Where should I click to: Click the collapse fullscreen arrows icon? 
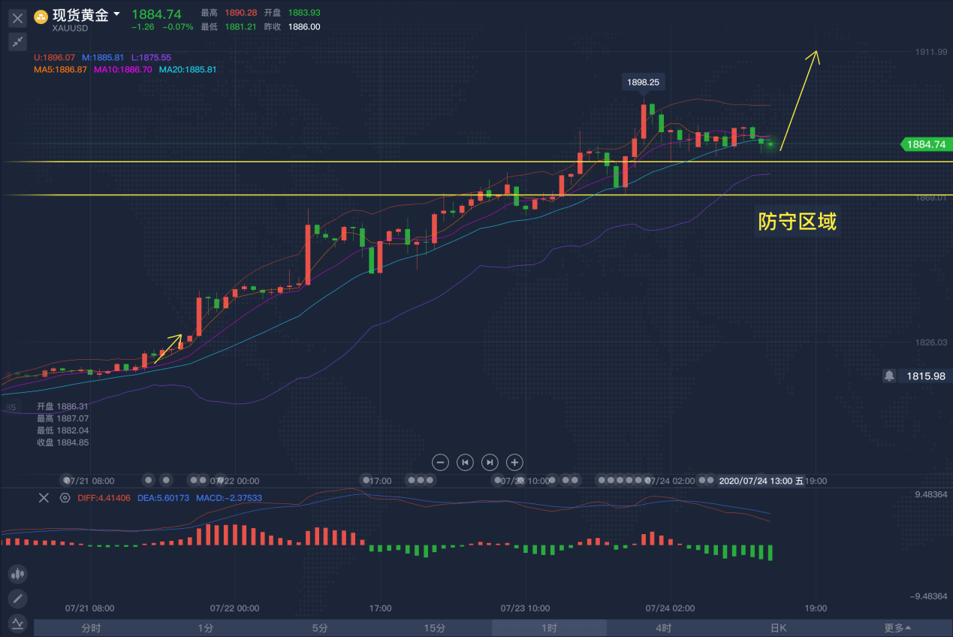click(x=18, y=42)
